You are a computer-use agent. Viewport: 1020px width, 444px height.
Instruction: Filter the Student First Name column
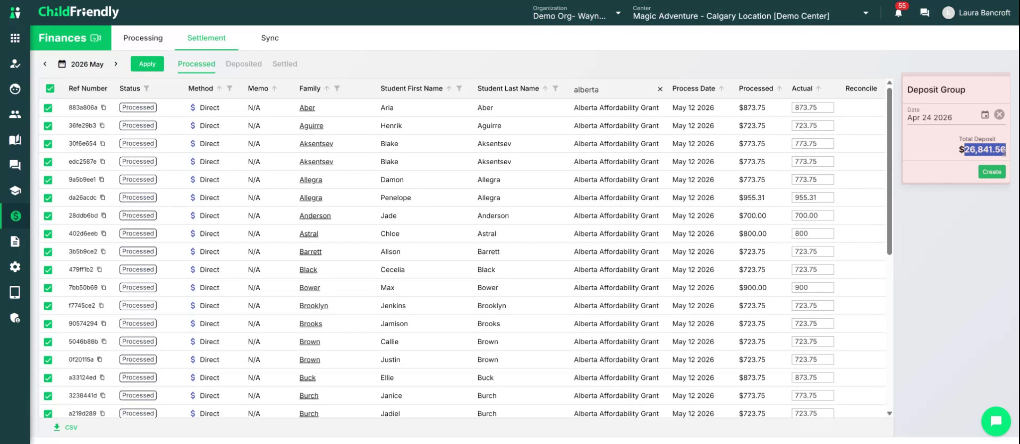point(459,88)
